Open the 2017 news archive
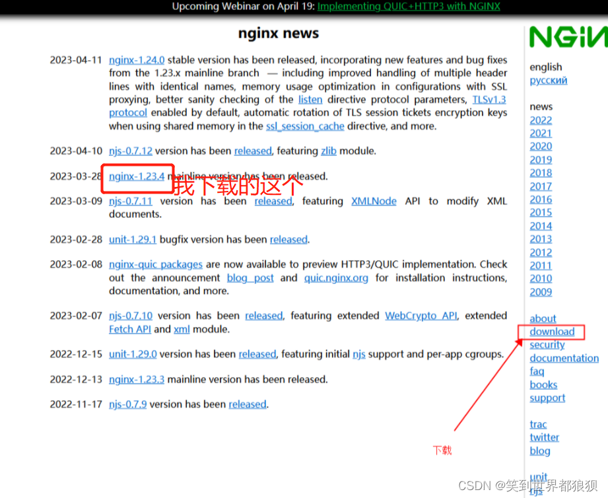 pos(541,186)
